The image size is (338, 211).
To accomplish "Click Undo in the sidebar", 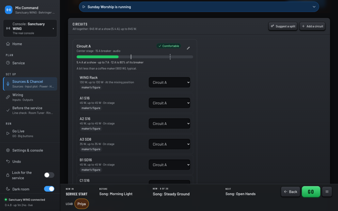I will tap(30, 161).
